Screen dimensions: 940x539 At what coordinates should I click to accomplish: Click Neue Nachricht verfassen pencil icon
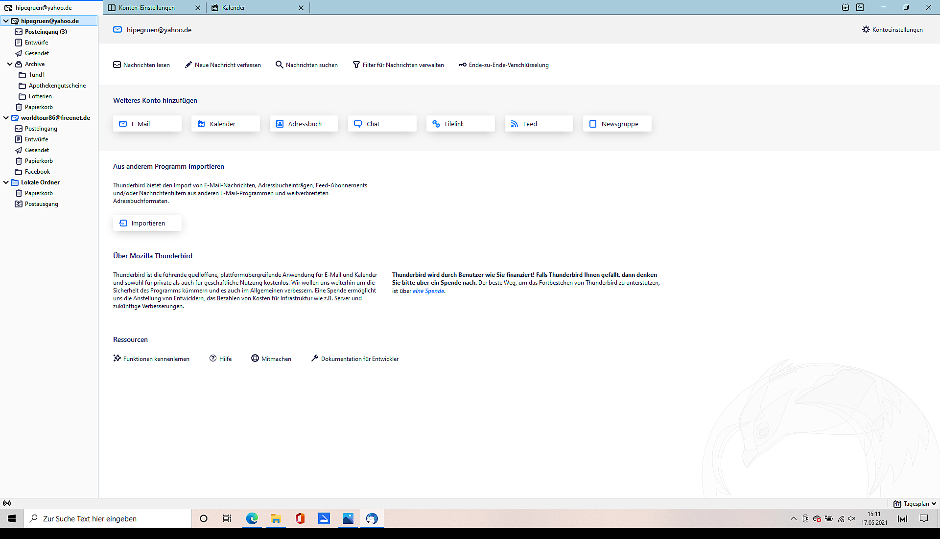188,65
